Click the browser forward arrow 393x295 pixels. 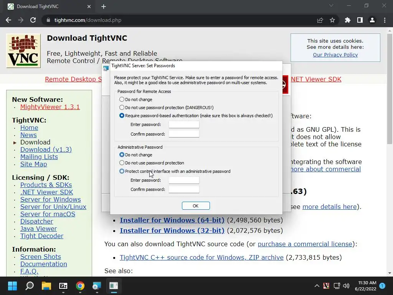click(21, 20)
